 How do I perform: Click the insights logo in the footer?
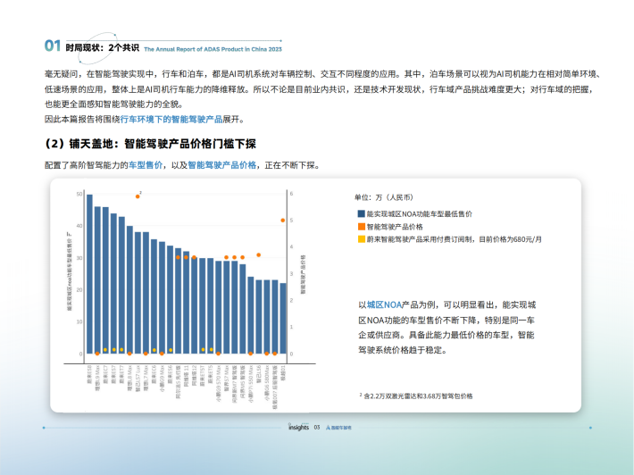298,428
